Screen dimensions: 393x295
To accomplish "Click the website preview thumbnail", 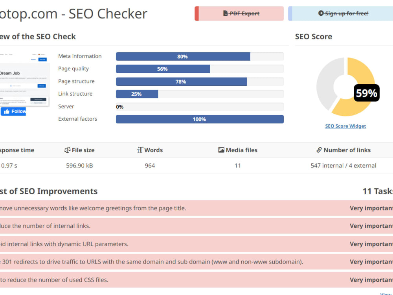I will pos(24,79).
